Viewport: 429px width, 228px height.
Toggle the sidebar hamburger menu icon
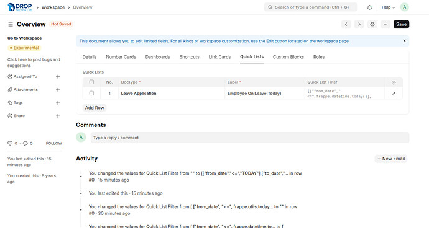(x=11, y=24)
